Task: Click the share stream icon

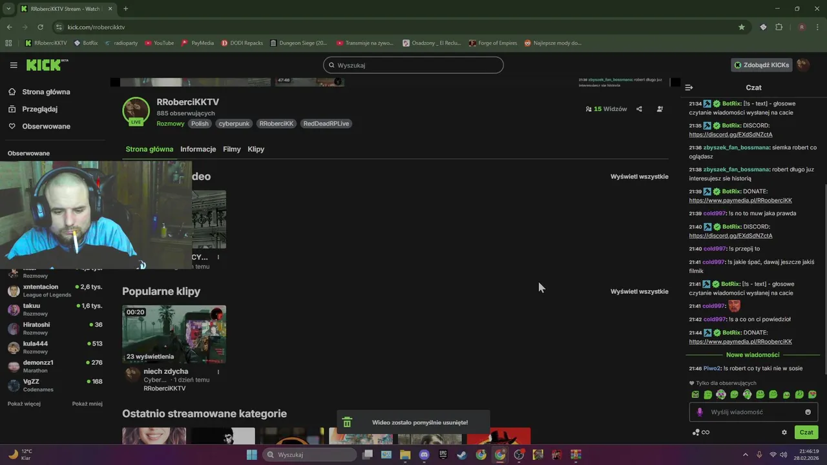Action: 639,109
